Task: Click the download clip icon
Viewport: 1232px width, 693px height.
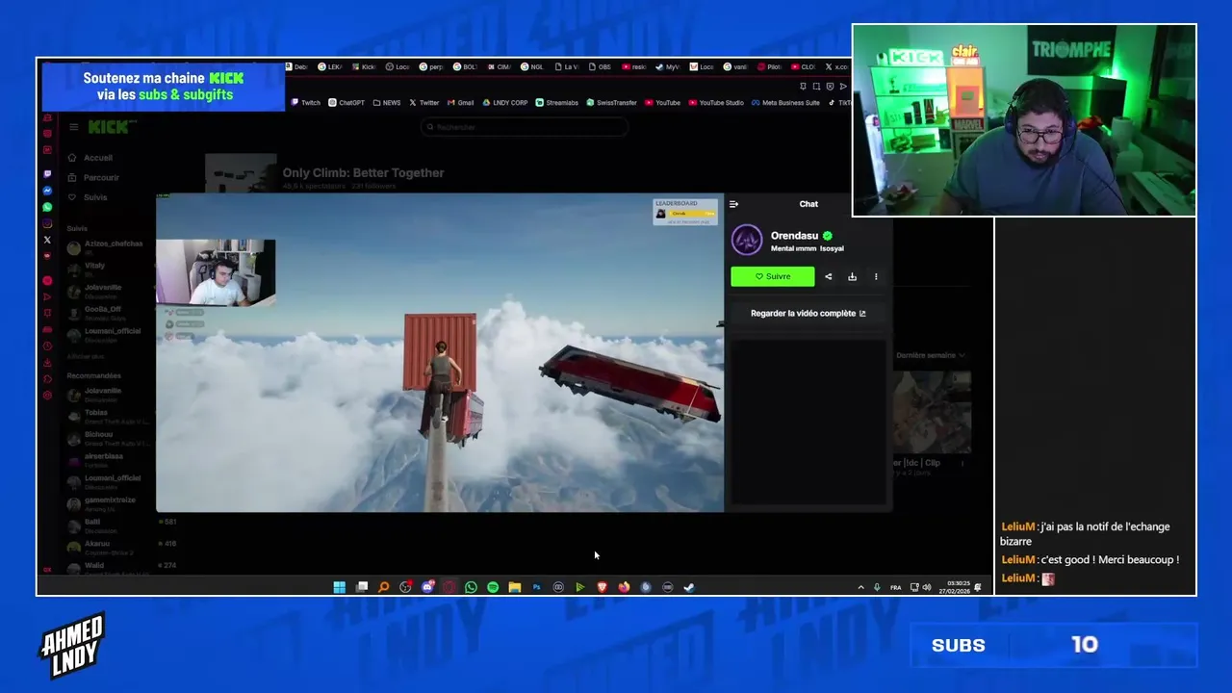Action: [x=852, y=276]
